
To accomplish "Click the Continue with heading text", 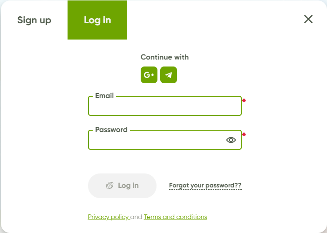I will click(164, 57).
